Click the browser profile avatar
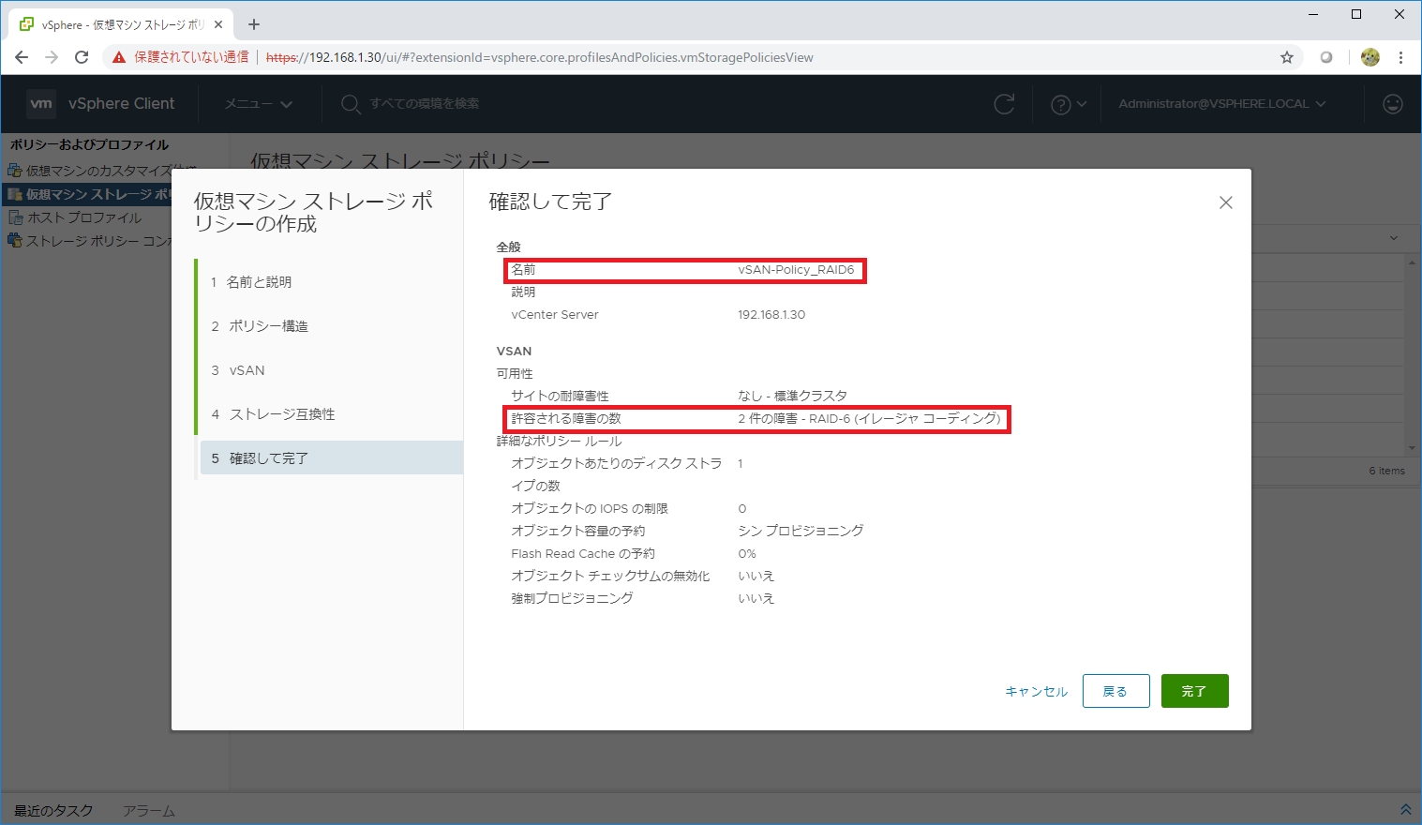The image size is (1422, 825). [1370, 57]
